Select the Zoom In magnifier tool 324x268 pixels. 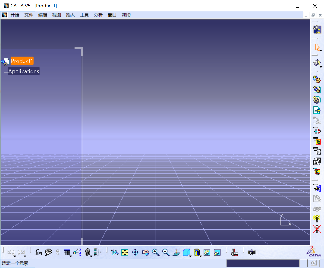pyautogui.click(x=156, y=252)
